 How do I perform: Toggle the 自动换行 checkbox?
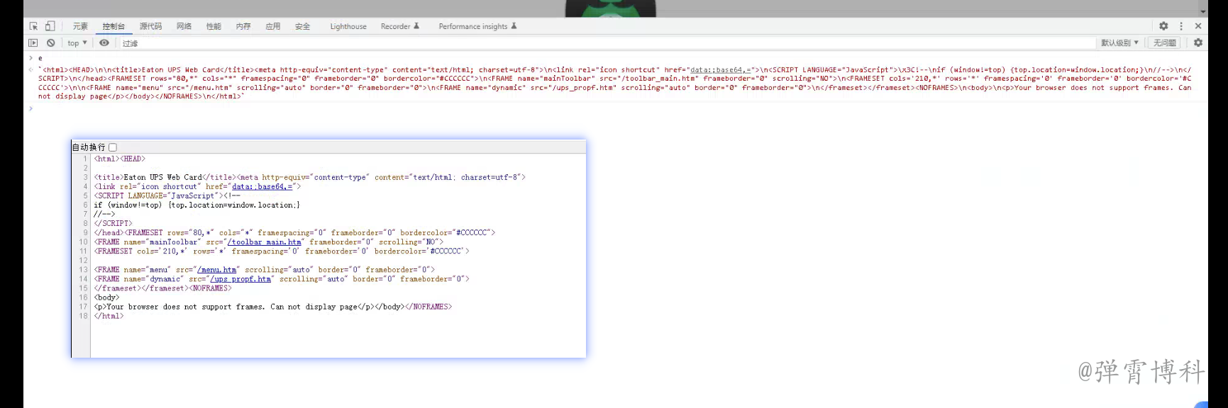coord(112,147)
